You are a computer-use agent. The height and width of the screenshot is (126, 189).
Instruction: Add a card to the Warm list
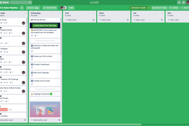pyautogui.click(x=105, y=20)
